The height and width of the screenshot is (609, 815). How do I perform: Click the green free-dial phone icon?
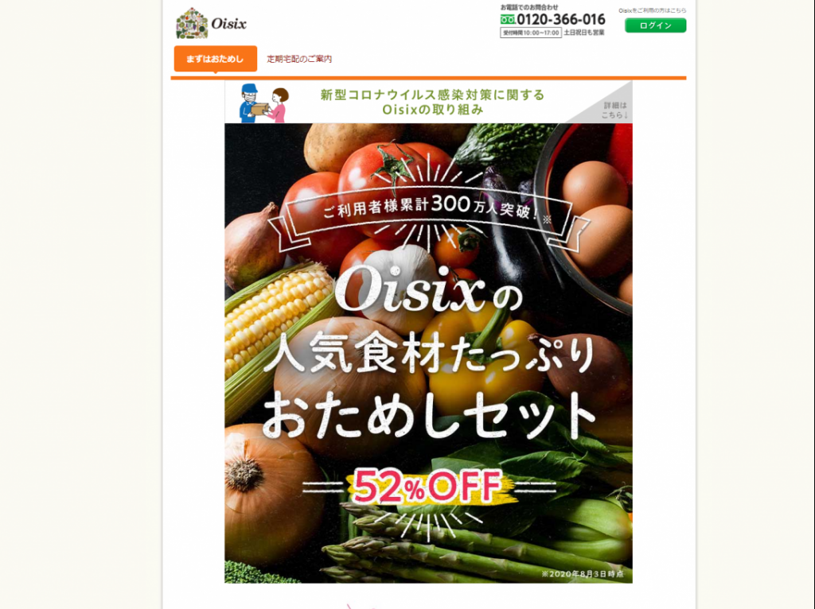pos(508,20)
